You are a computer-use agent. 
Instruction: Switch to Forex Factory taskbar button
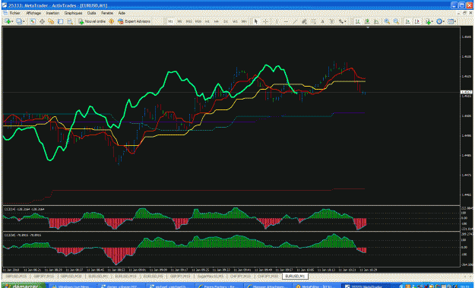point(220,286)
